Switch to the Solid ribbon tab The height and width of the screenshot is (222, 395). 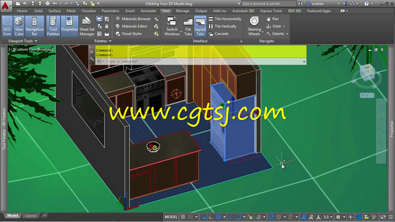tap(39, 11)
